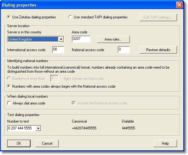
Task: Click the National access code field
Action: (x=124, y=50)
